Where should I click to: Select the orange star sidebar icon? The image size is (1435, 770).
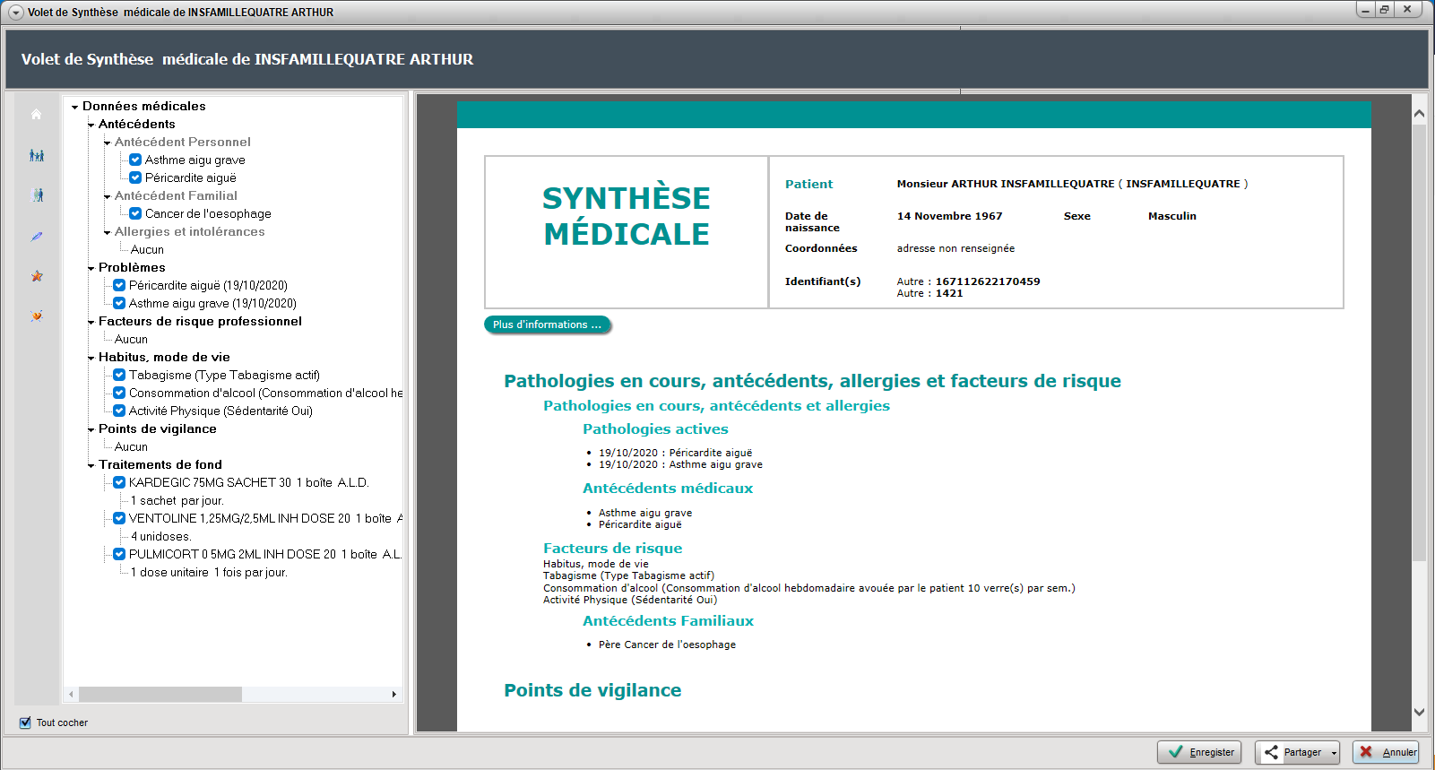[37, 276]
